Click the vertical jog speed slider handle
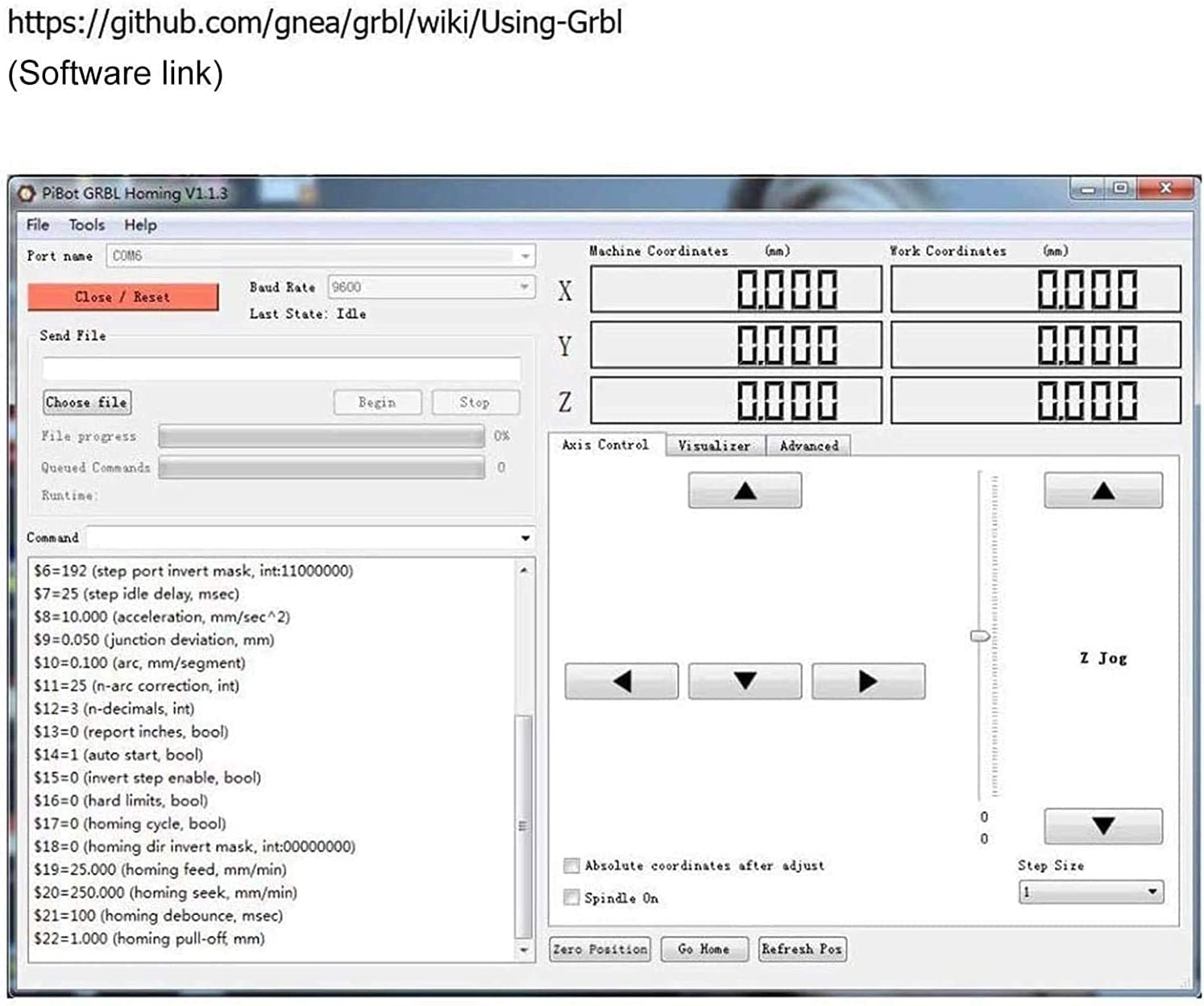This screenshot has width=1204, height=1006. pyautogui.click(x=980, y=636)
